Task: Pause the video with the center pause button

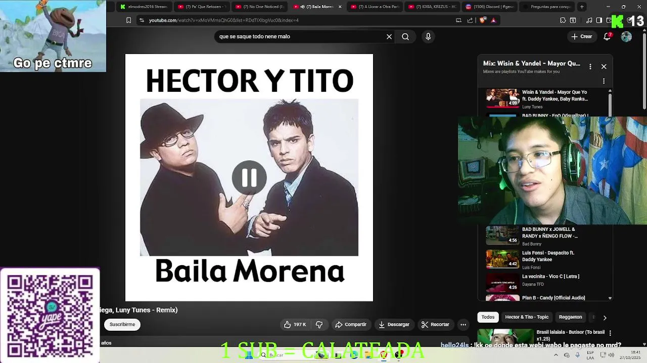Action: 249,177
